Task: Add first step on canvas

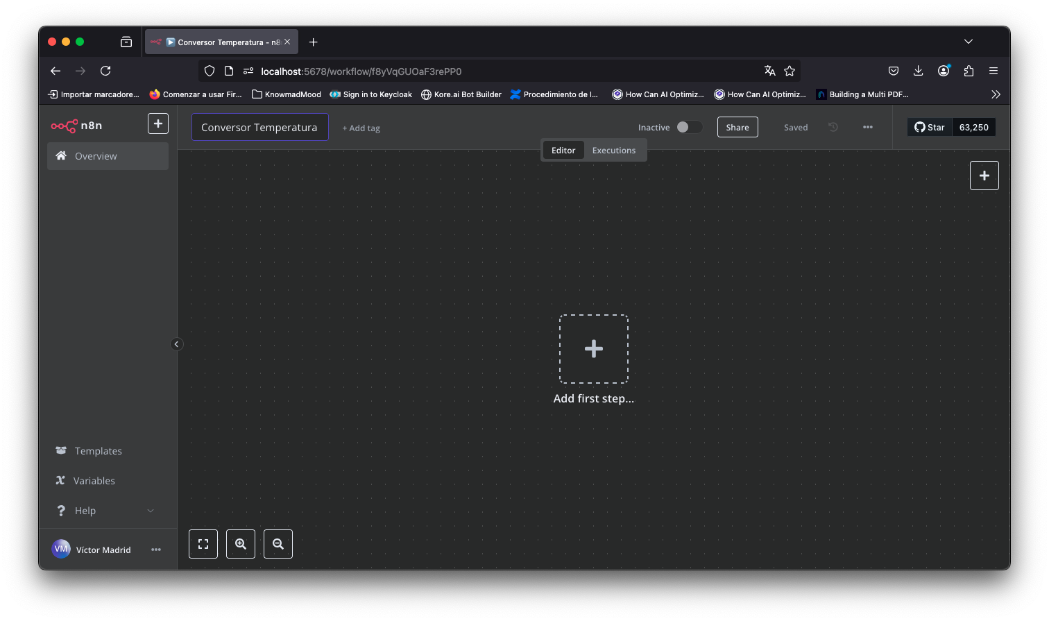Action: pyautogui.click(x=594, y=349)
